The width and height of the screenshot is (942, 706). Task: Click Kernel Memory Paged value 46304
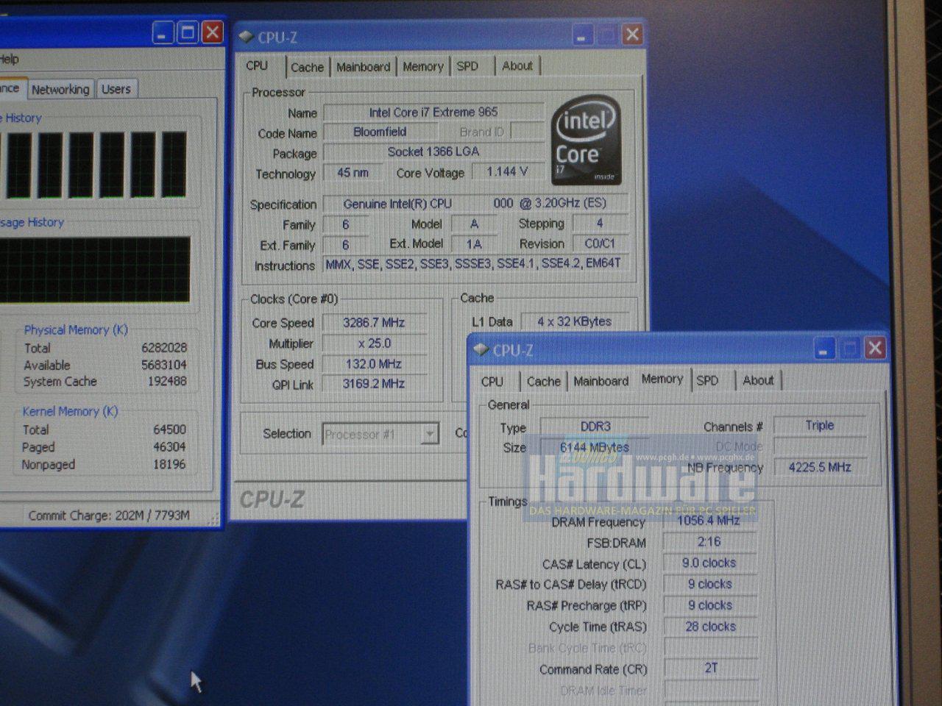pyautogui.click(x=169, y=447)
